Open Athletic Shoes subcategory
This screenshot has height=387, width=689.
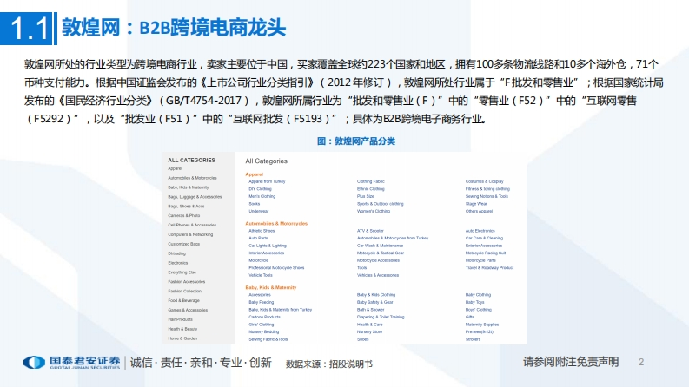pos(262,230)
